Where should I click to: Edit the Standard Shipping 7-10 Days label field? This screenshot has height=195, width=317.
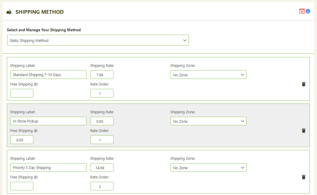(48, 75)
